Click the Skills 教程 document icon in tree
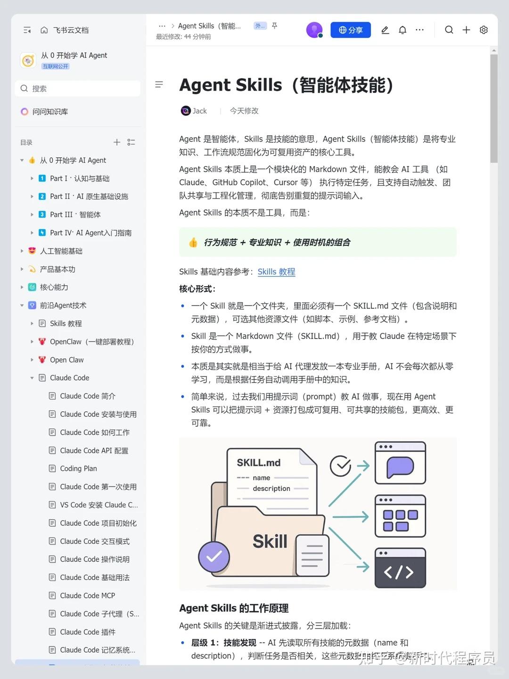This screenshot has height=679, width=509. click(42, 323)
